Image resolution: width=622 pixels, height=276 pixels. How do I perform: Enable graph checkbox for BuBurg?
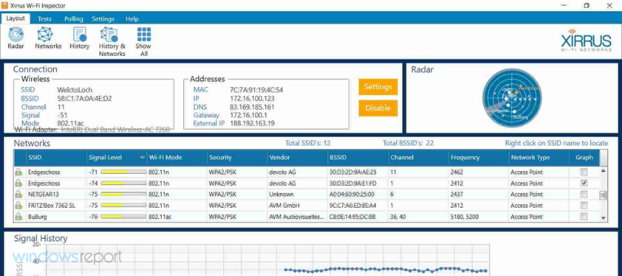point(583,216)
